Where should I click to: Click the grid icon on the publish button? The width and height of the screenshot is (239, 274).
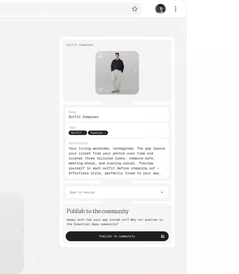163,236
